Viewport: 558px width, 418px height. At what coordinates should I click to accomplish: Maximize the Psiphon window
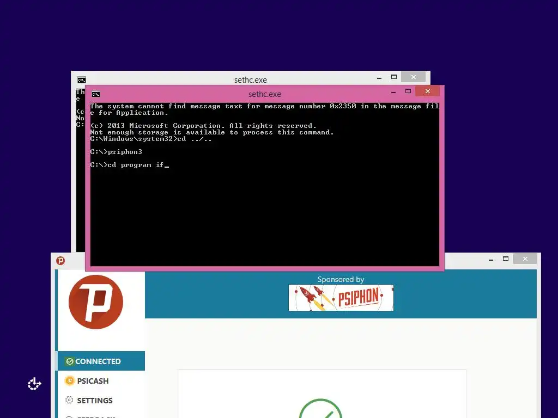click(506, 259)
